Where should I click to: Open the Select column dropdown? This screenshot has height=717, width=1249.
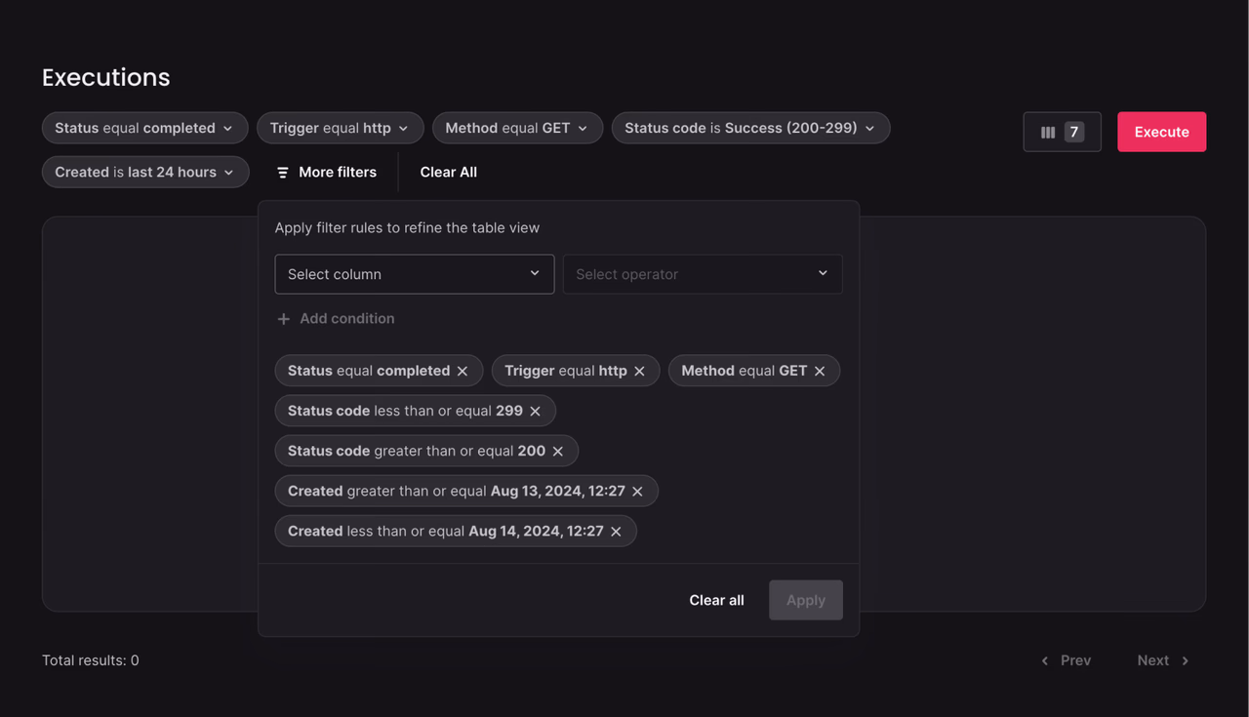tap(415, 274)
